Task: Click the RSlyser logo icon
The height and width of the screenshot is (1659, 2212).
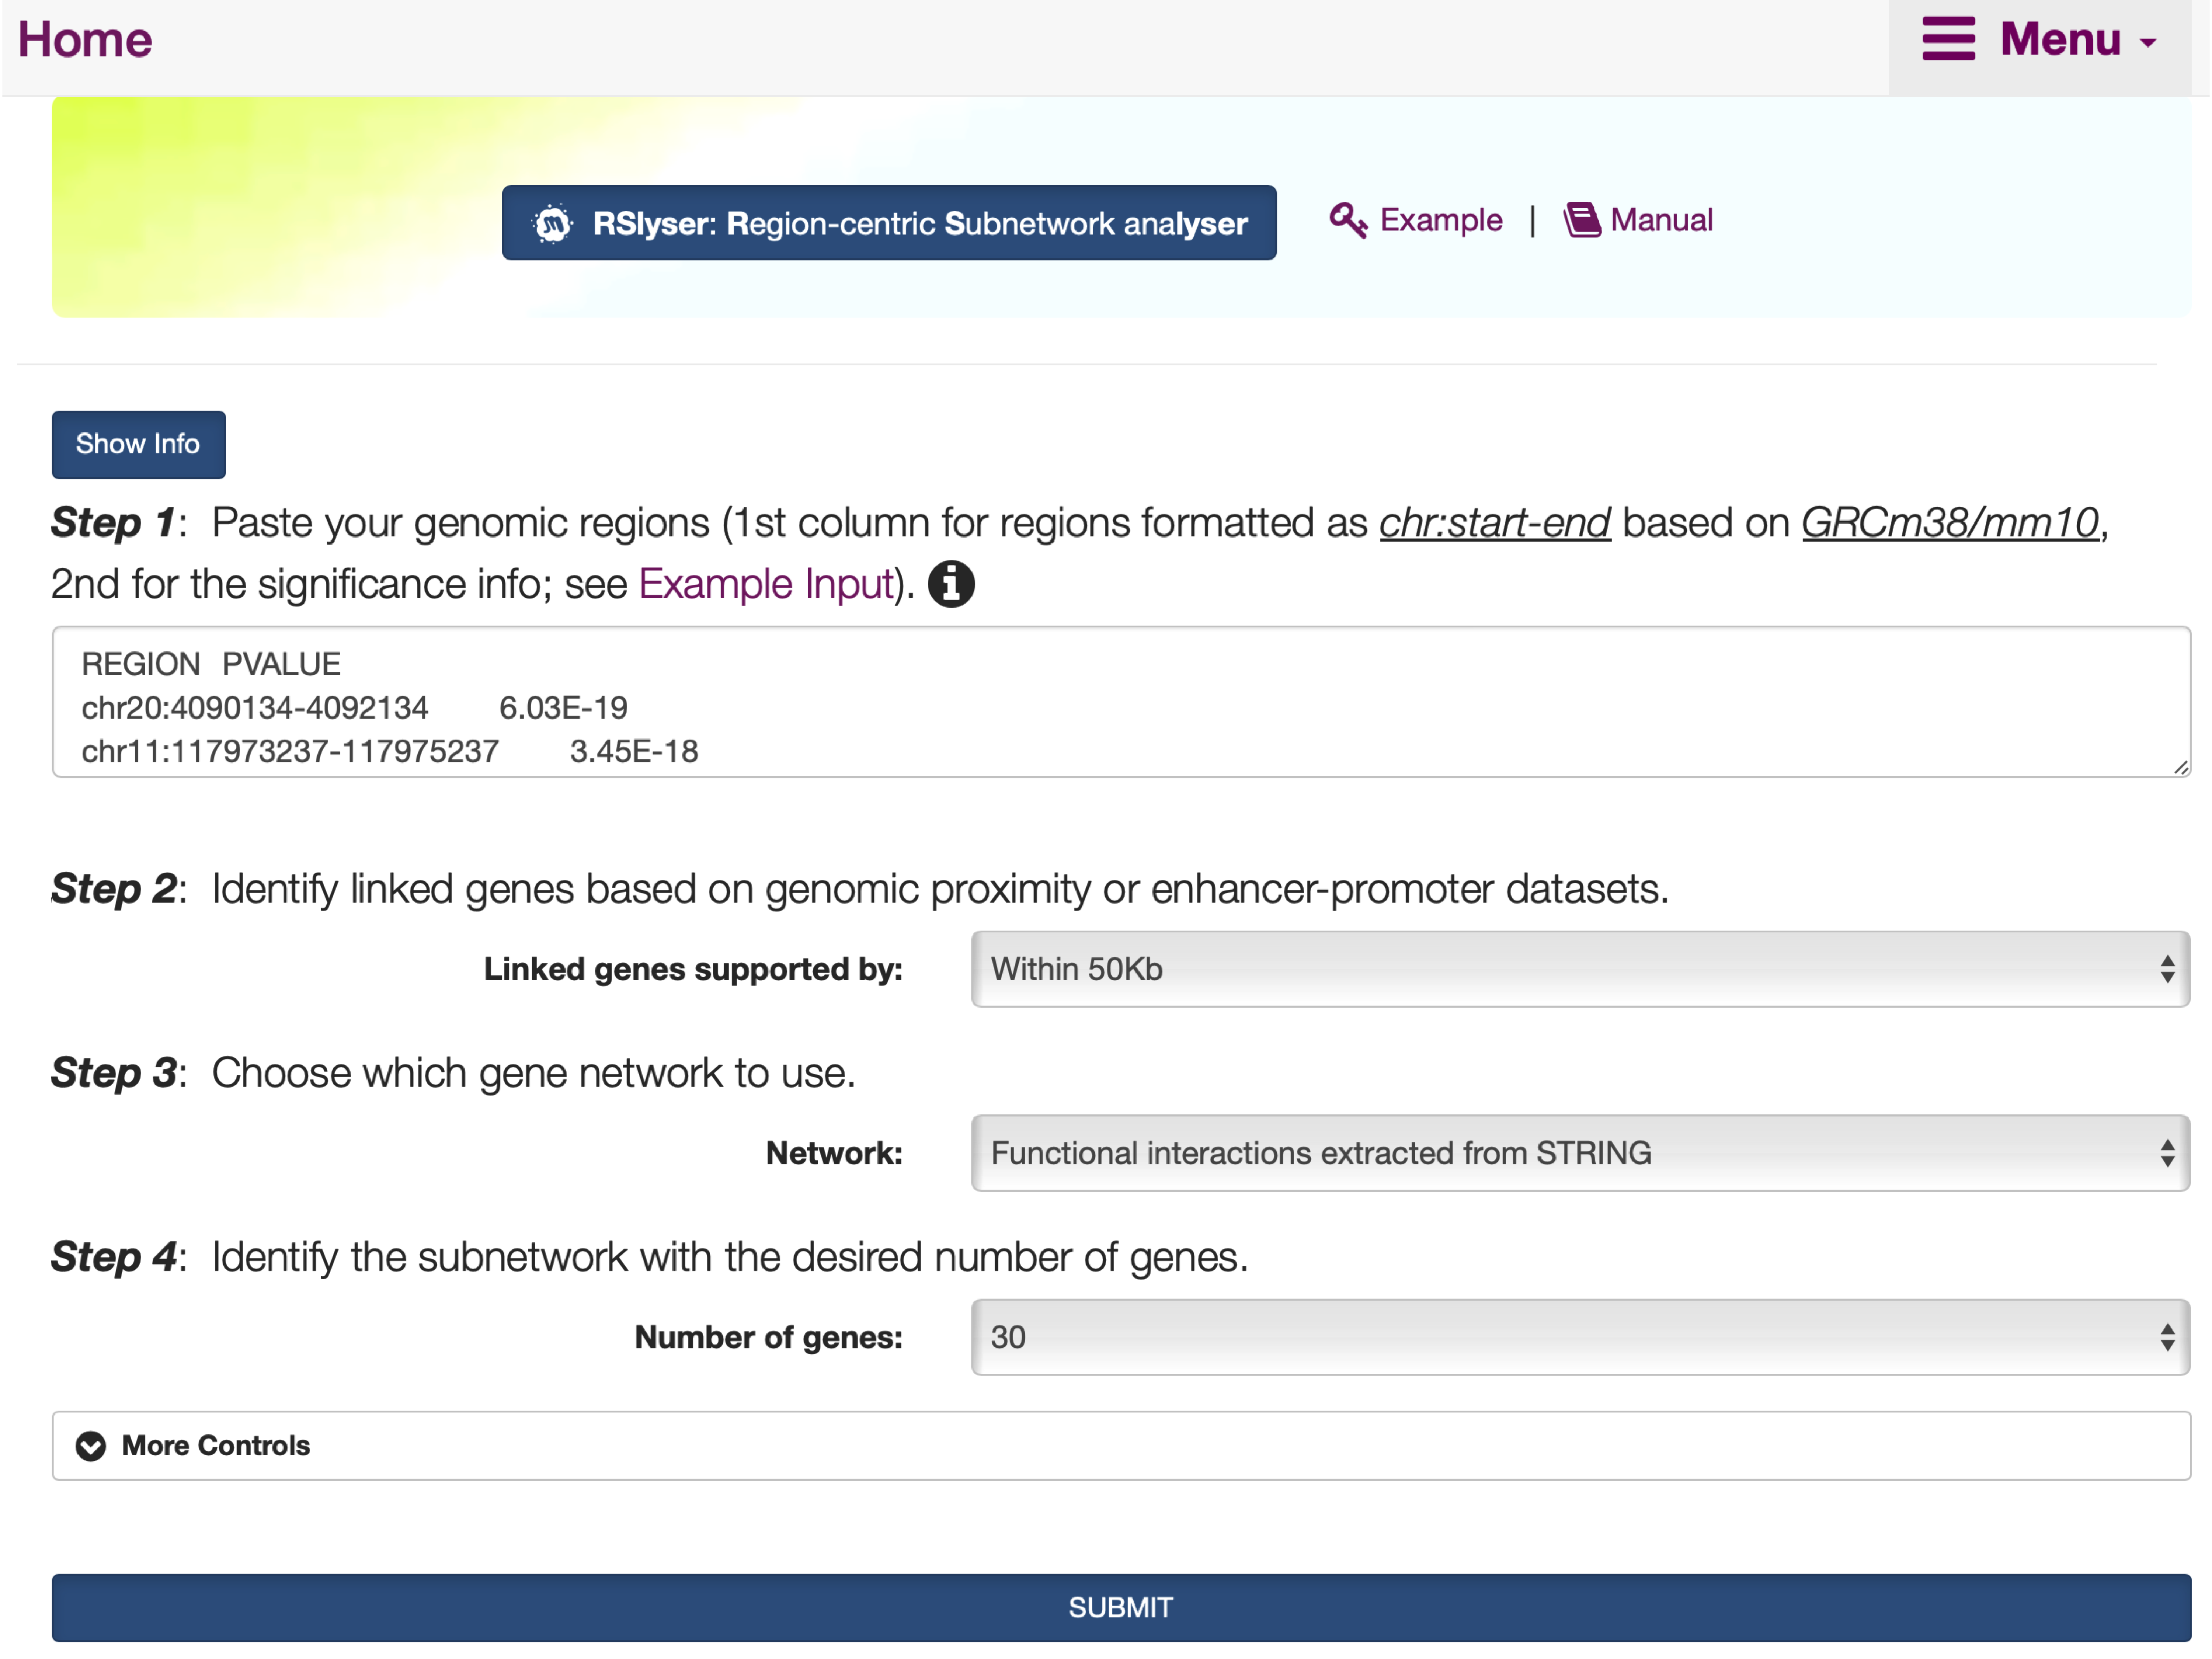Action: [552, 223]
